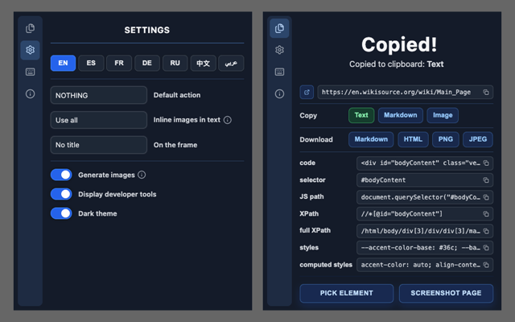This screenshot has width=515, height=322.
Task: Click the selector field #bodyContent
Action: click(425, 180)
